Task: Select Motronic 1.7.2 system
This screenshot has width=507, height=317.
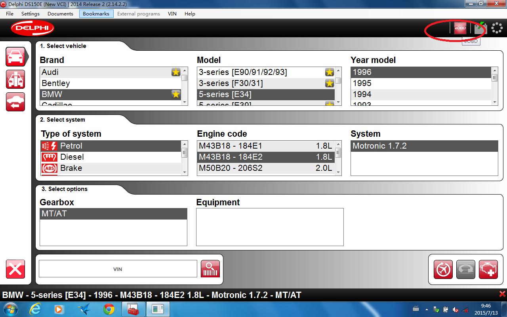Action: pyautogui.click(x=424, y=146)
